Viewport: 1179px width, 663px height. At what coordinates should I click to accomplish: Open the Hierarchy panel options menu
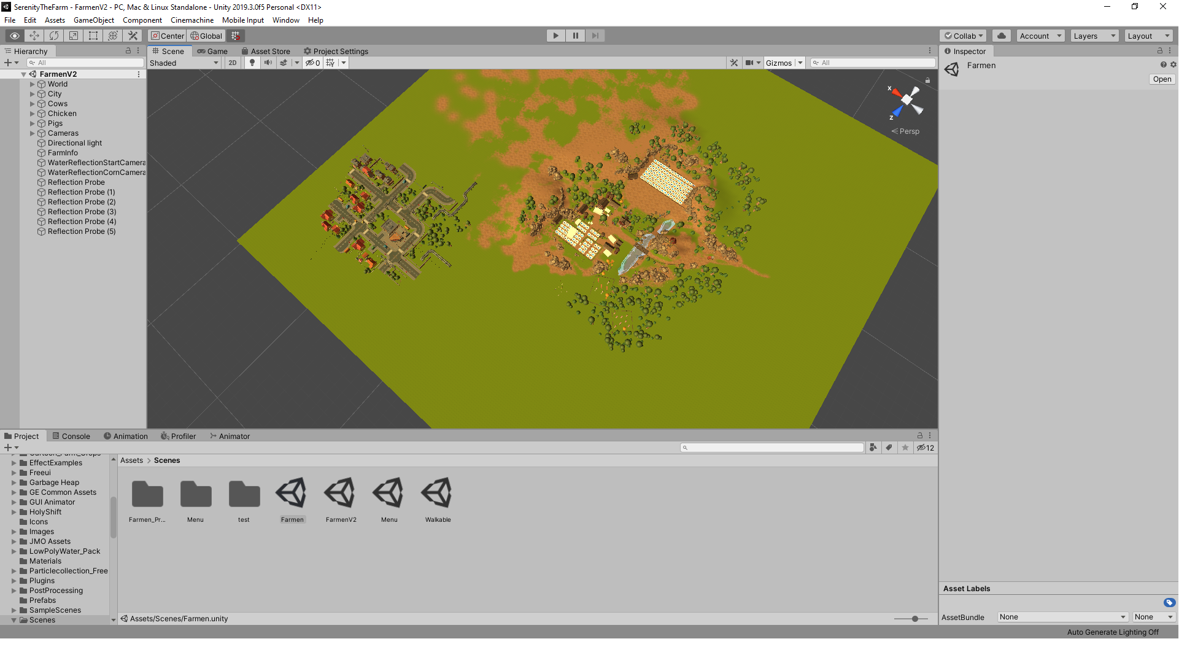click(138, 51)
